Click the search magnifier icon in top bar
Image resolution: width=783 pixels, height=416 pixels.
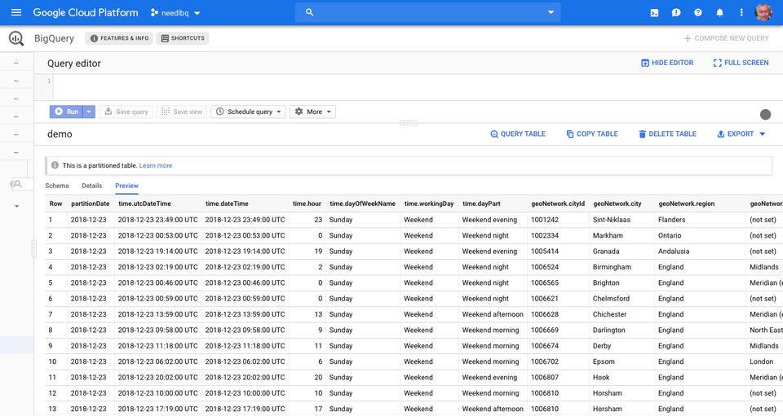(x=310, y=12)
